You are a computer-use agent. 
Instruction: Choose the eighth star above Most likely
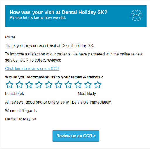click(78, 85)
